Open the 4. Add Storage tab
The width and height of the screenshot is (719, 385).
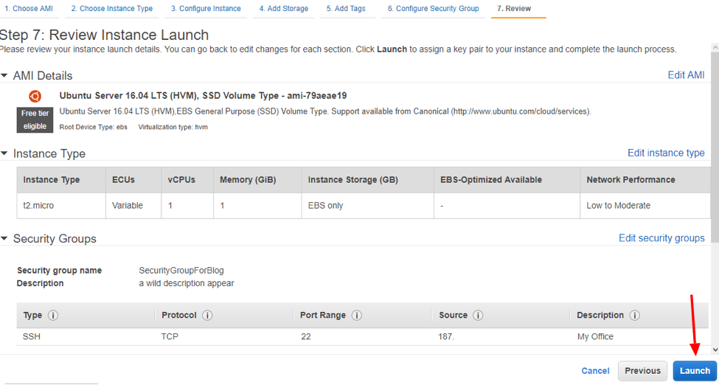click(x=283, y=9)
